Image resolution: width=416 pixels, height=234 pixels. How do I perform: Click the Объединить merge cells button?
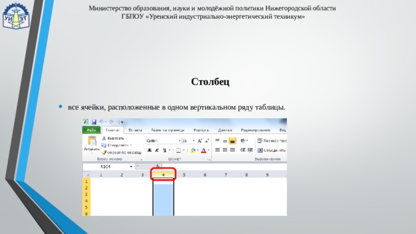272,150
